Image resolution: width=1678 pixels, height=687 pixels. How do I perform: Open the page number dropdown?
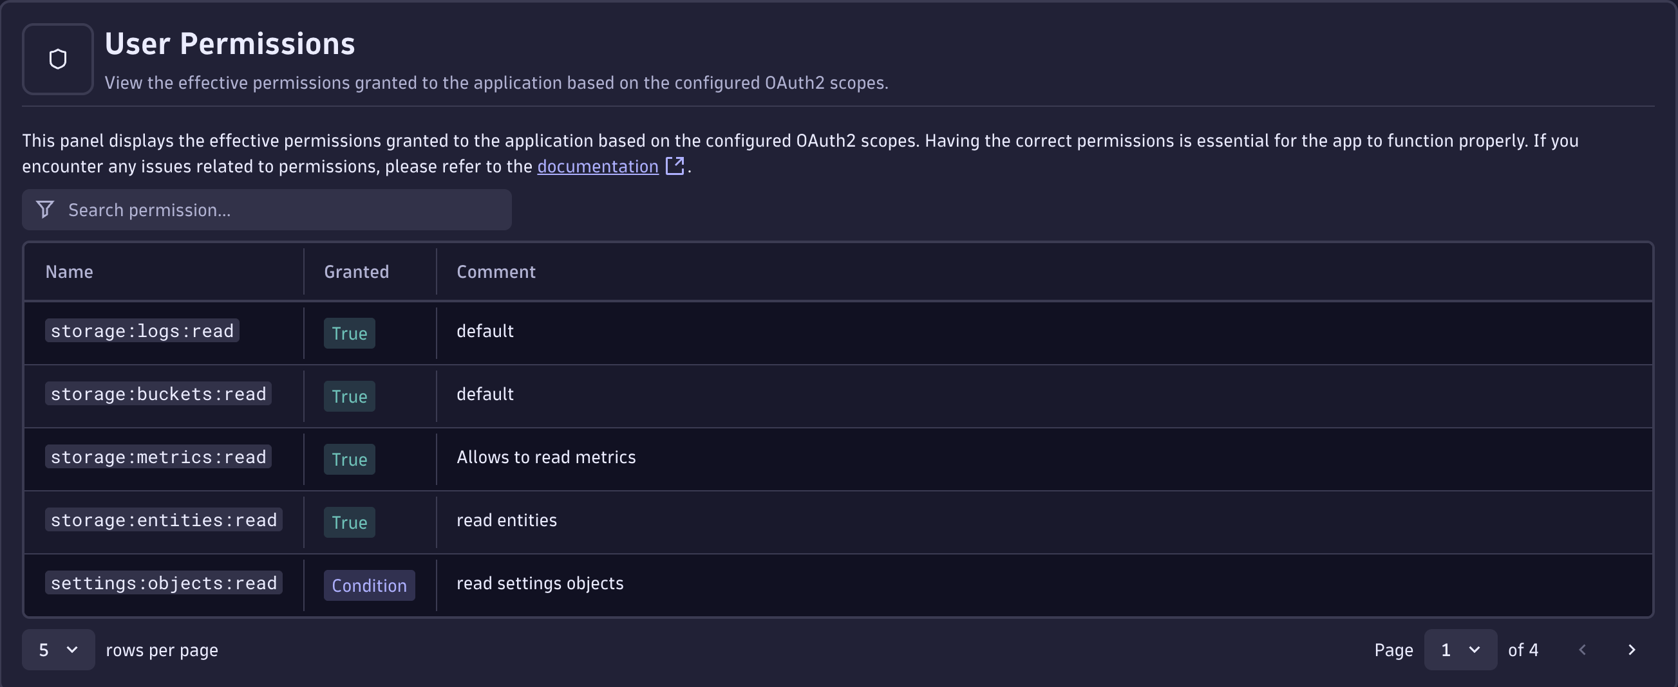[x=1460, y=649]
